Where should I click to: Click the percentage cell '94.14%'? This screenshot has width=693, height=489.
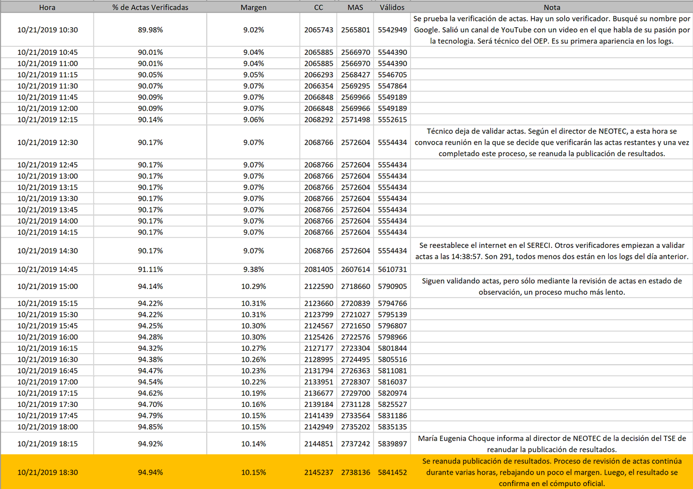coord(150,286)
